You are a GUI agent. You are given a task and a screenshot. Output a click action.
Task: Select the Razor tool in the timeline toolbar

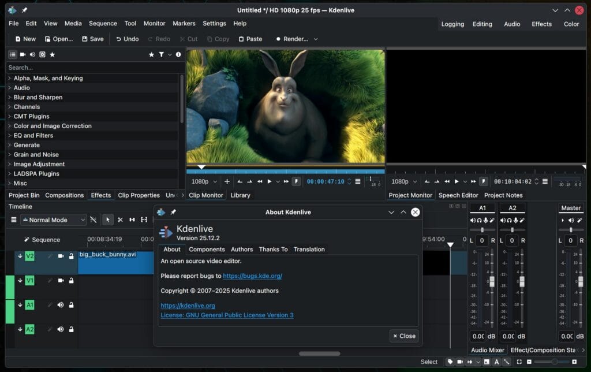pos(120,220)
